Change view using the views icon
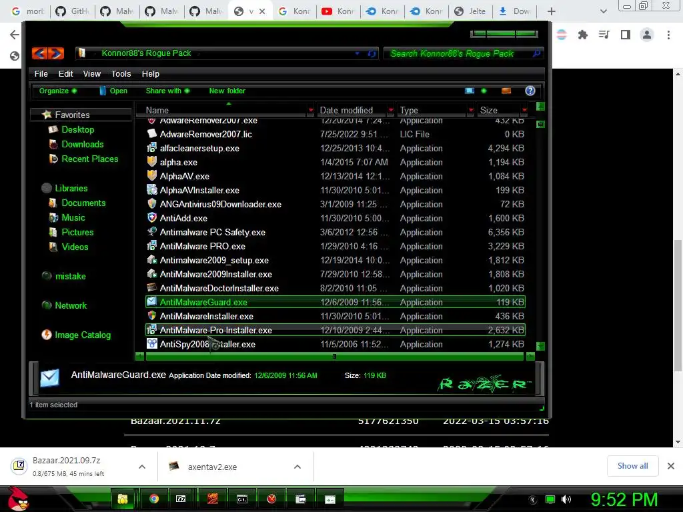 [470, 91]
